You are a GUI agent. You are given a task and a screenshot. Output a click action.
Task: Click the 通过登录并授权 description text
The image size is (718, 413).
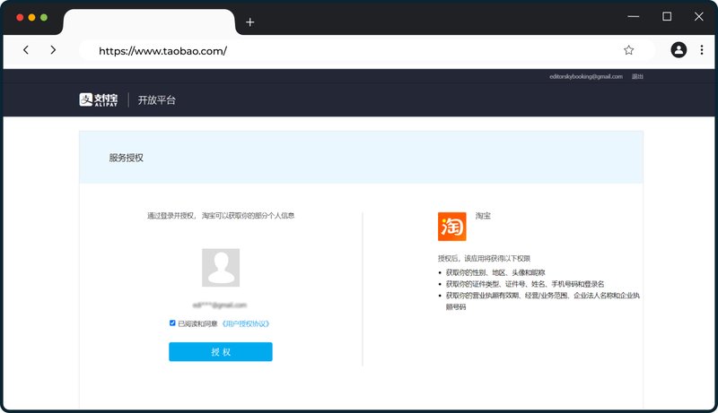point(221,216)
